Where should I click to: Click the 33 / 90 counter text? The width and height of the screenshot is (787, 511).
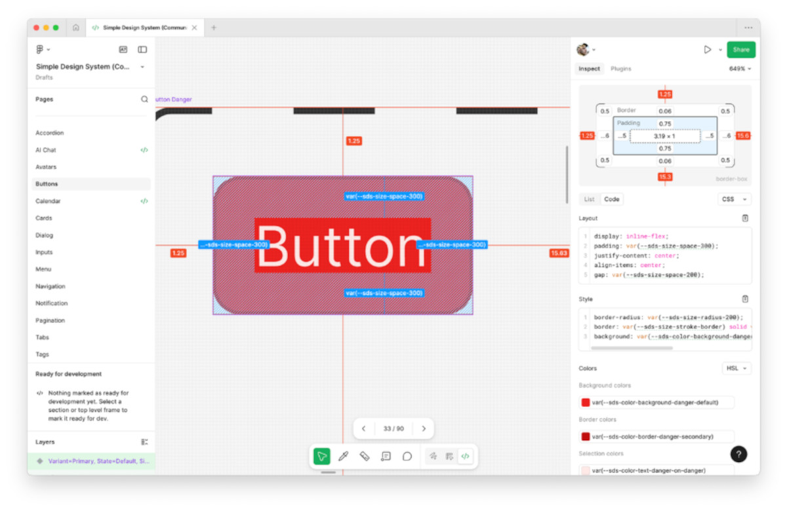(x=393, y=428)
